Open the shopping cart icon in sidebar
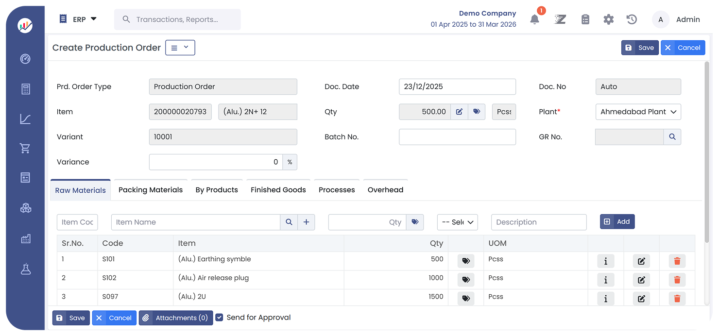The image size is (719, 336). [x=25, y=149]
